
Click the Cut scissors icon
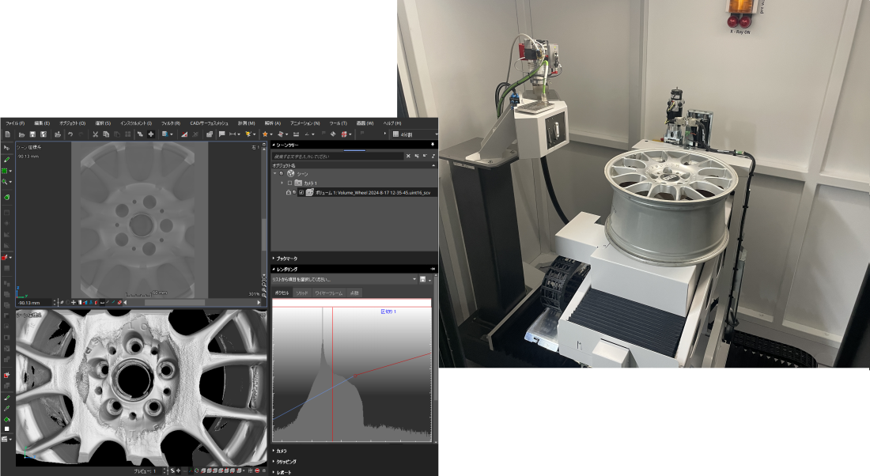click(94, 134)
